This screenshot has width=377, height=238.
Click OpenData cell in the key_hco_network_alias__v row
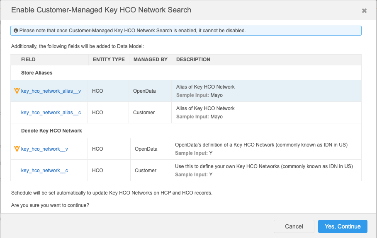(x=144, y=91)
